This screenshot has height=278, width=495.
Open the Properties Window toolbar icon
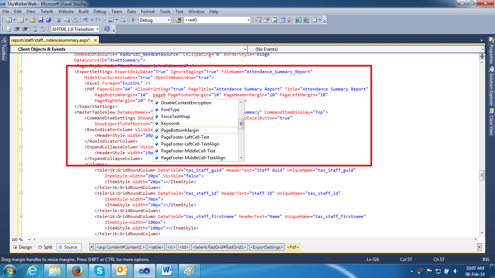[x=266, y=20]
